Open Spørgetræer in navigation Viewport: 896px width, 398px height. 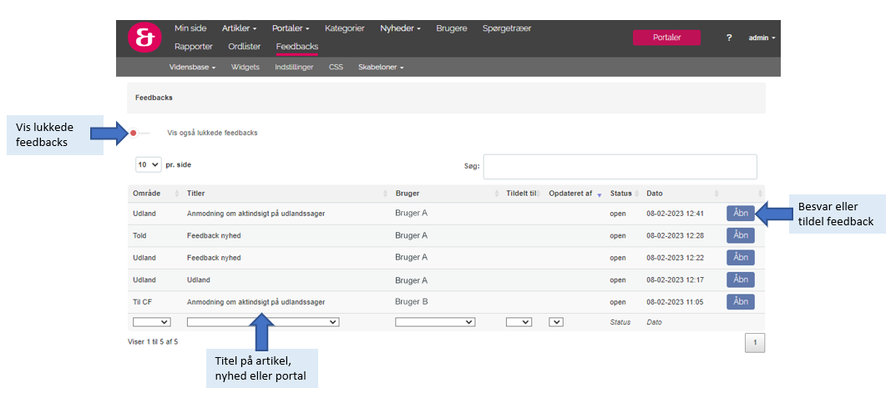pyautogui.click(x=507, y=28)
